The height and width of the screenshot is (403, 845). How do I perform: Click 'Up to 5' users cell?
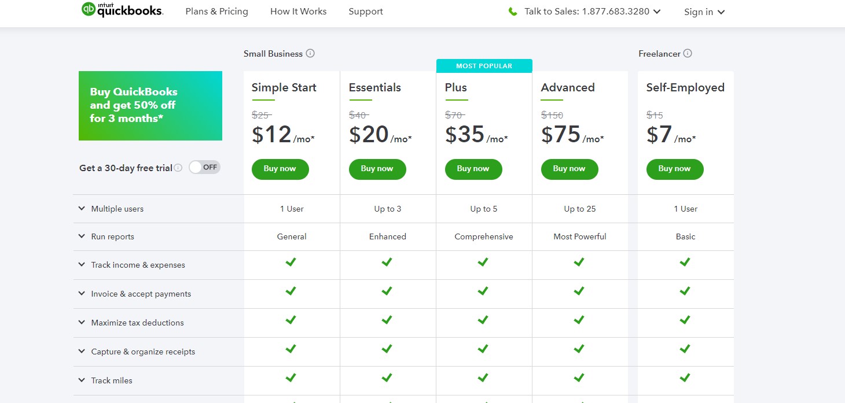coord(484,209)
